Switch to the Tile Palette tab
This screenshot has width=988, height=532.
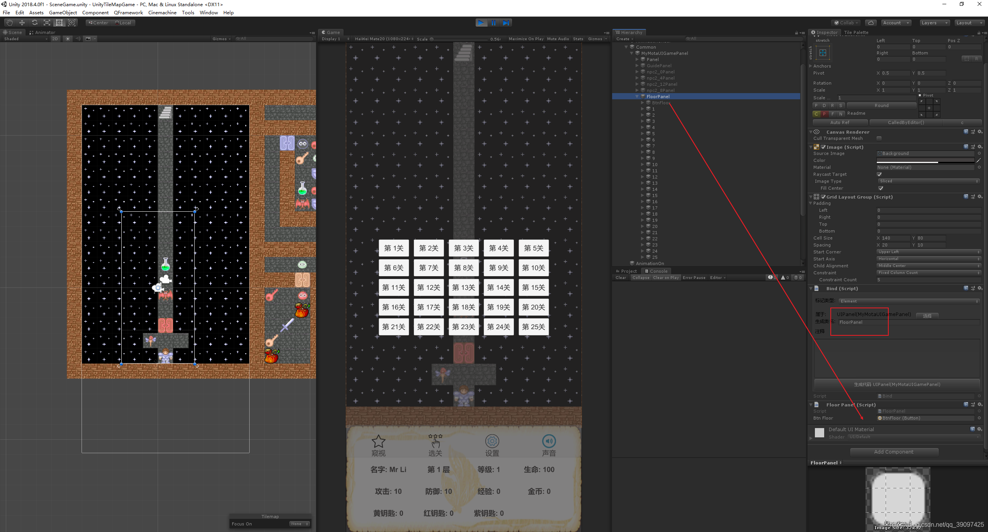pos(856,32)
